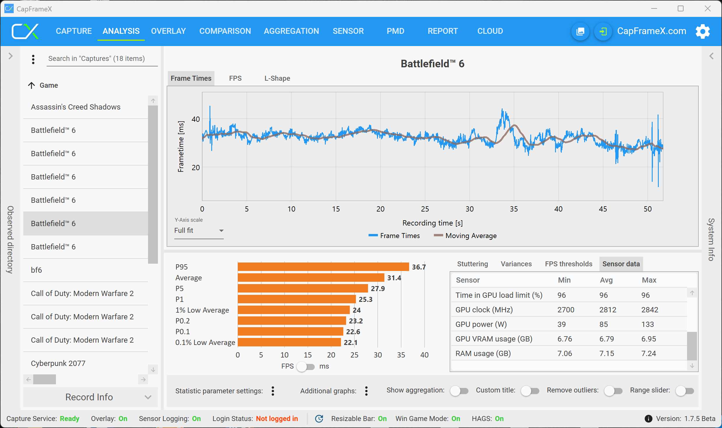The image size is (722, 428).
Task: Open Additional graphs three-dot menu
Action: pos(366,391)
